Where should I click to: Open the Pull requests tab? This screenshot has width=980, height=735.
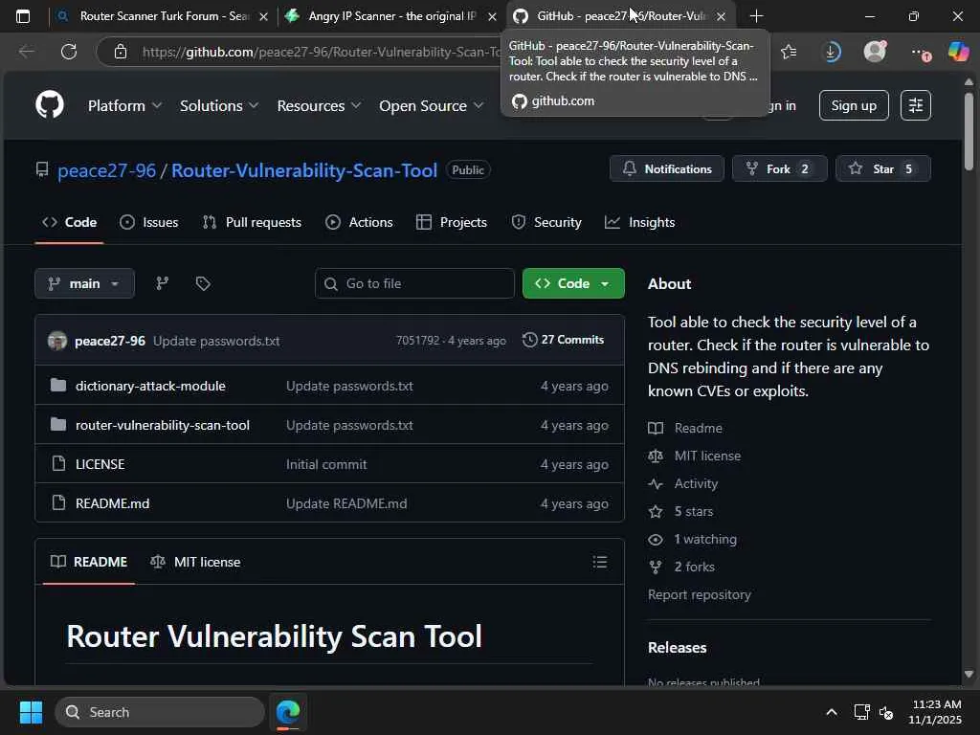coord(252,222)
